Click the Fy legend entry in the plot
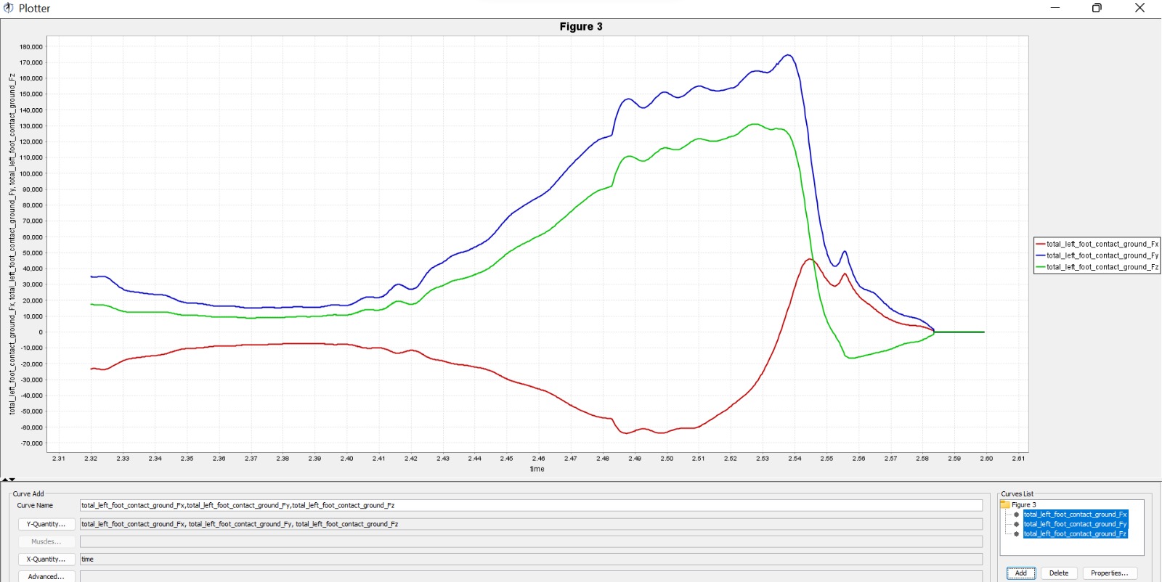This screenshot has width=1162, height=582. pyautogui.click(x=1097, y=255)
